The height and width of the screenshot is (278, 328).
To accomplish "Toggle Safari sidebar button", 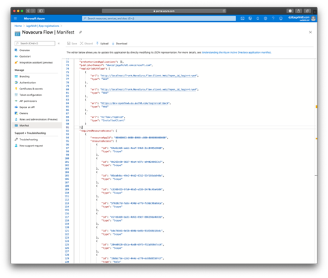I will (41, 11).
